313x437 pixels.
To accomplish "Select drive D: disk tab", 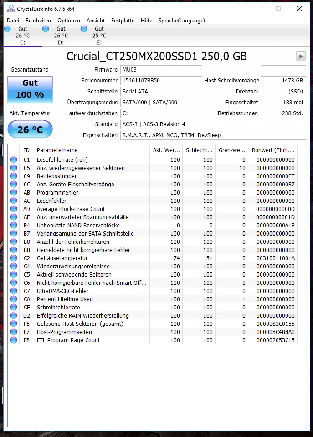I will (x=61, y=36).
